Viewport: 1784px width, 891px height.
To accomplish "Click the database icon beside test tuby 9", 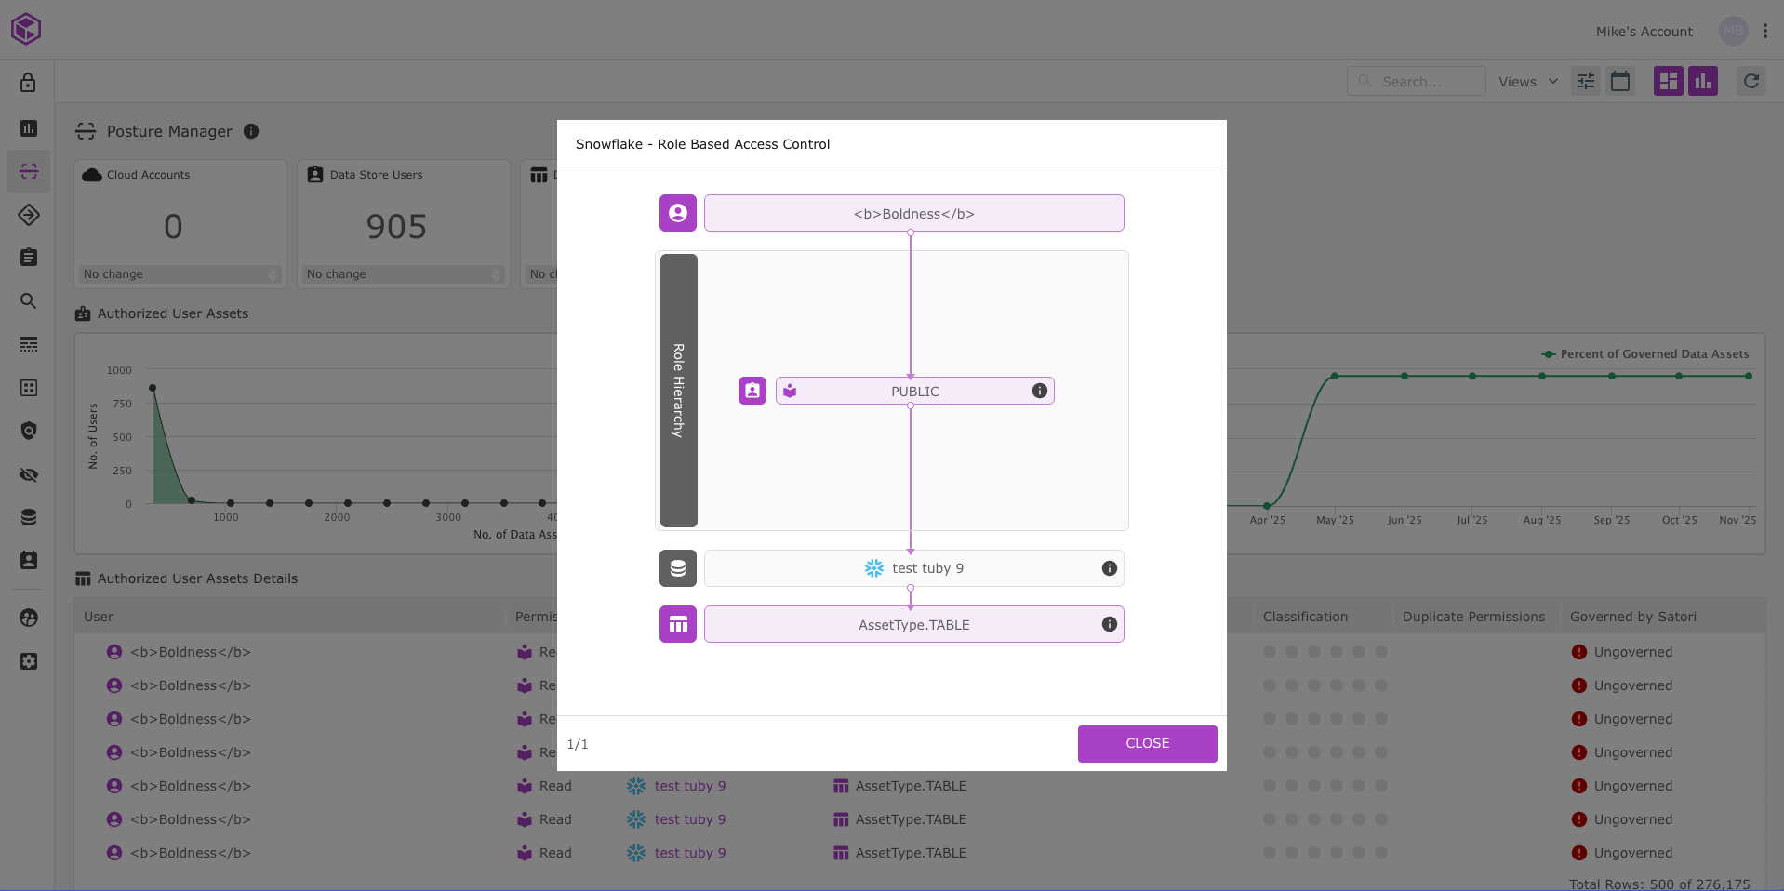I will coord(678,568).
